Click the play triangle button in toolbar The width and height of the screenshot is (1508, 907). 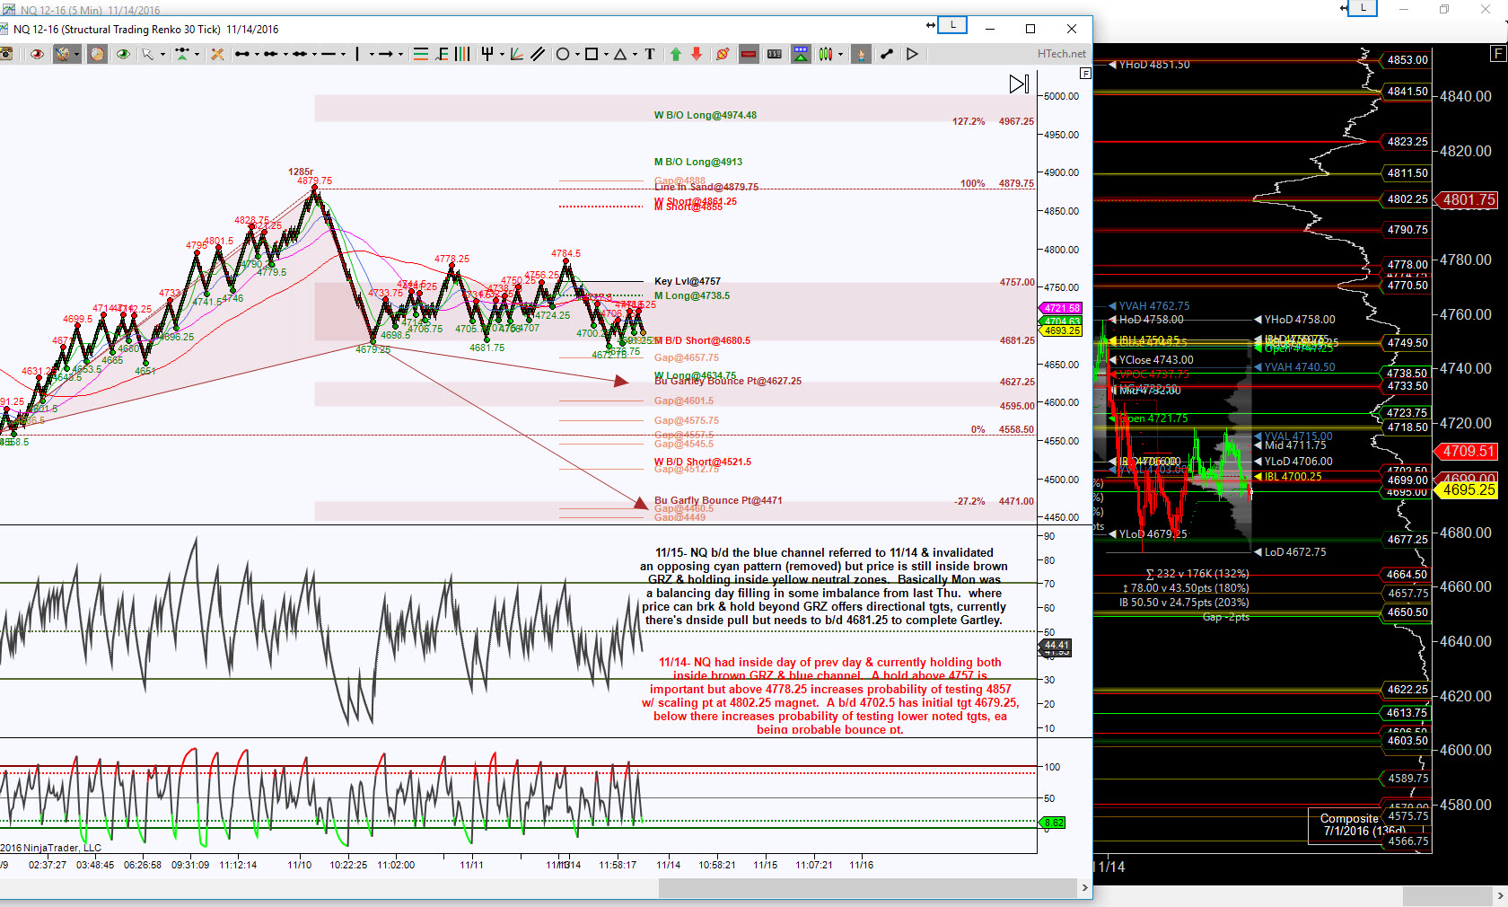912,55
